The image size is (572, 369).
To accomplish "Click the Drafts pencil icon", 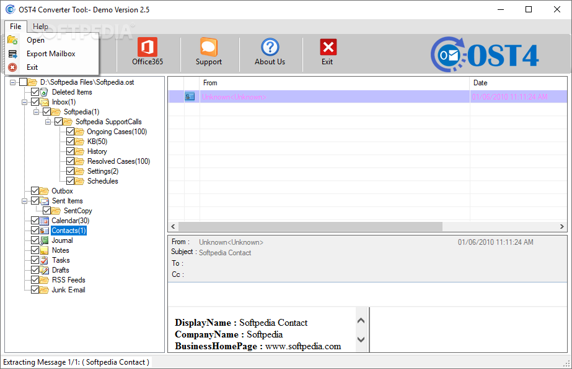I will (44, 270).
